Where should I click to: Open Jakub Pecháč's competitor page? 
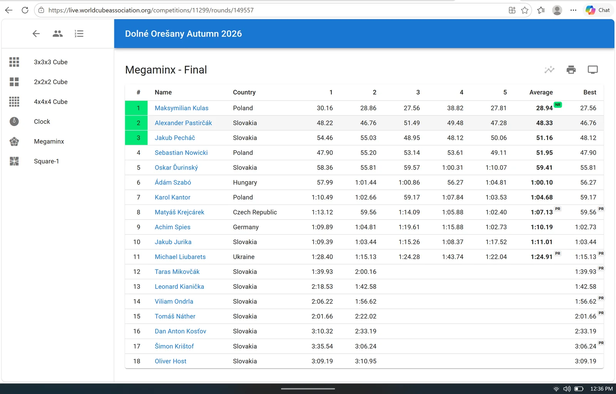point(175,138)
